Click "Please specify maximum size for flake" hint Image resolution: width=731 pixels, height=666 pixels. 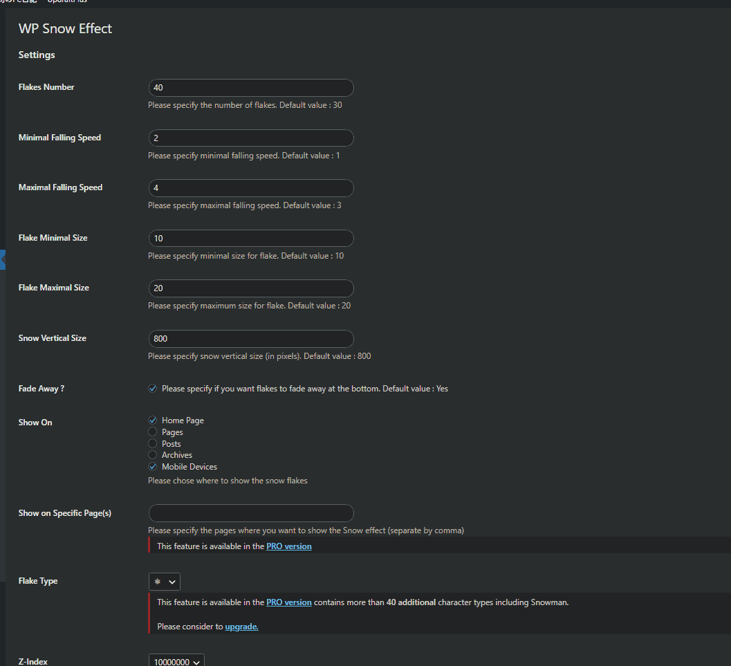coord(250,306)
